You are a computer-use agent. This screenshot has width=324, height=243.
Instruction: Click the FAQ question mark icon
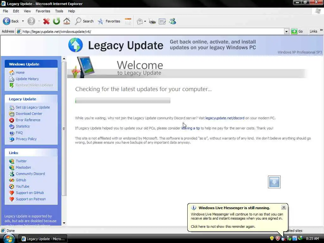(x=12, y=133)
